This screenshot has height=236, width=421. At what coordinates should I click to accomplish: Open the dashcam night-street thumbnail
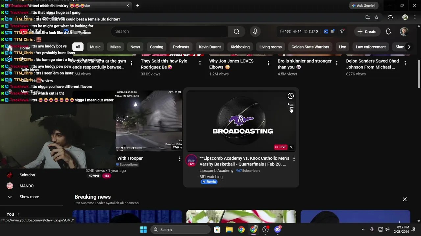click(149, 121)
